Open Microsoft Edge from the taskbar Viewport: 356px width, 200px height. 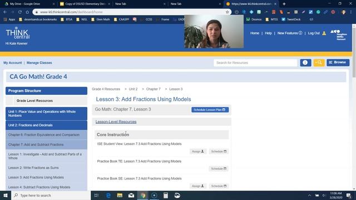(108, 195)
